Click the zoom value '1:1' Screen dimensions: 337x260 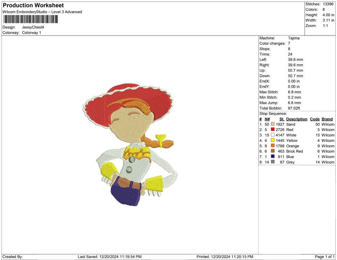point(325,26)
